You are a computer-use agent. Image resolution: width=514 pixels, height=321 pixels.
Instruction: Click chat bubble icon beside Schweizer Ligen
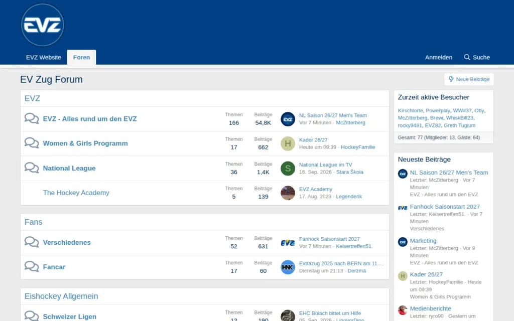[x=32, y=316]
